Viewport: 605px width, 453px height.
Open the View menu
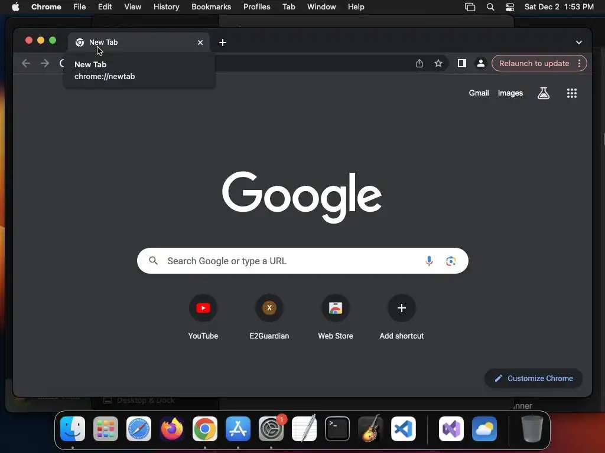[133, 6]
